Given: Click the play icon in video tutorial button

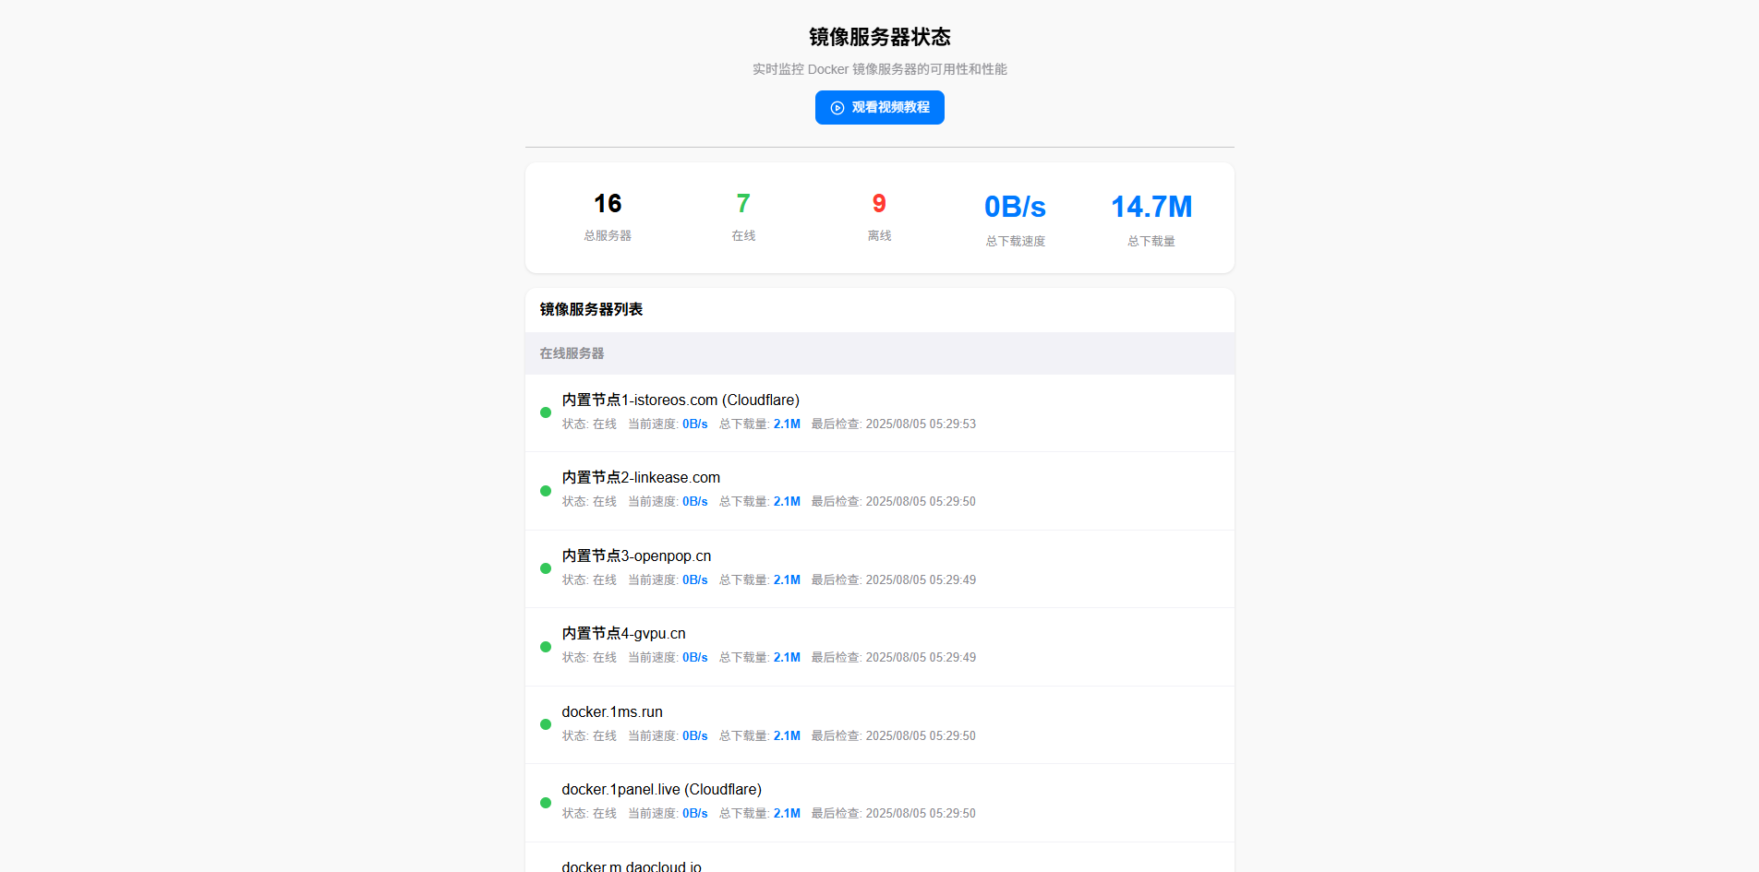Looking at the screenshot, I should 837,108.
